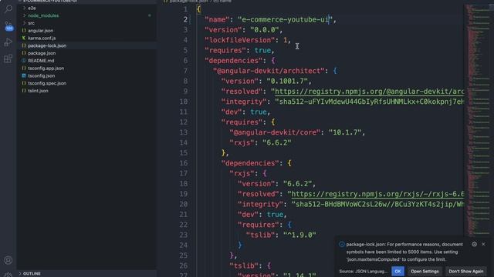This screenshot has height=277, width=494.
Task: Open the Search view in activity bar
Action: point(8,8)
